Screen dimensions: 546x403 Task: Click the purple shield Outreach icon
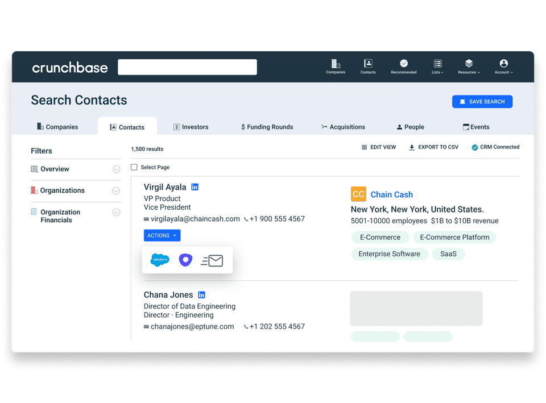click(185, 260)
